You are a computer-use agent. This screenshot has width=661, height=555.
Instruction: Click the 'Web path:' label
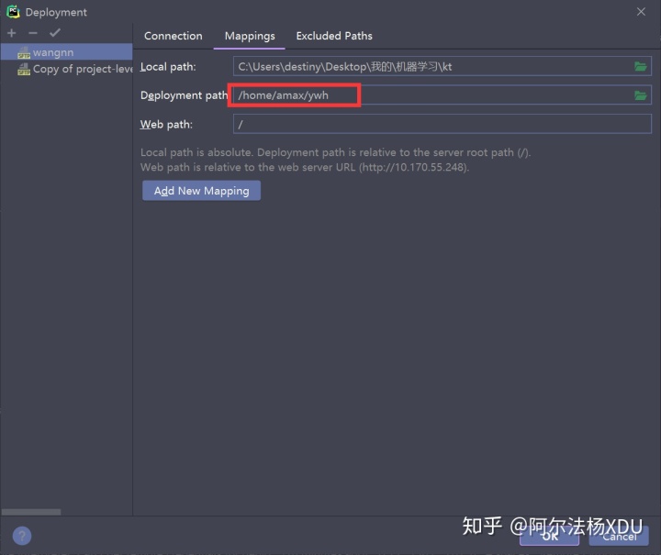click(x=166, y=125)
